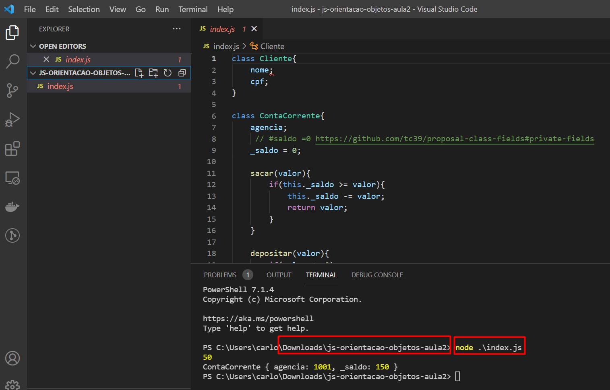The image size is (610, 390).
Task: Click the '_saldo = 0;' code line
Action: coord(275,151)
